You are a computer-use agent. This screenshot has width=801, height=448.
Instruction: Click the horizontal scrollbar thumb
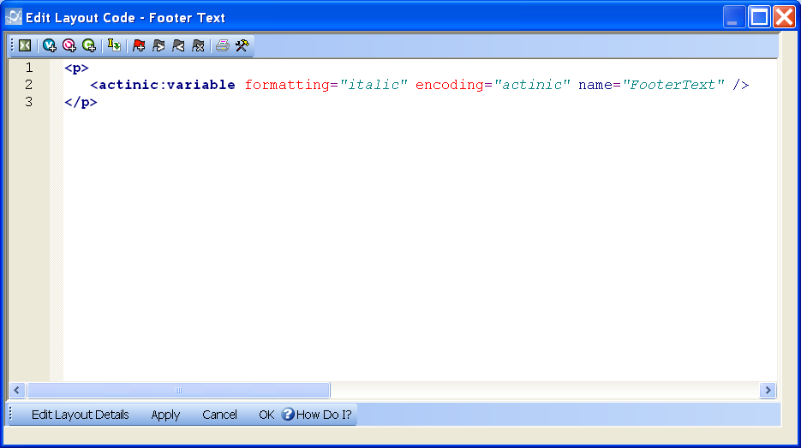click(x=178, y=391)
